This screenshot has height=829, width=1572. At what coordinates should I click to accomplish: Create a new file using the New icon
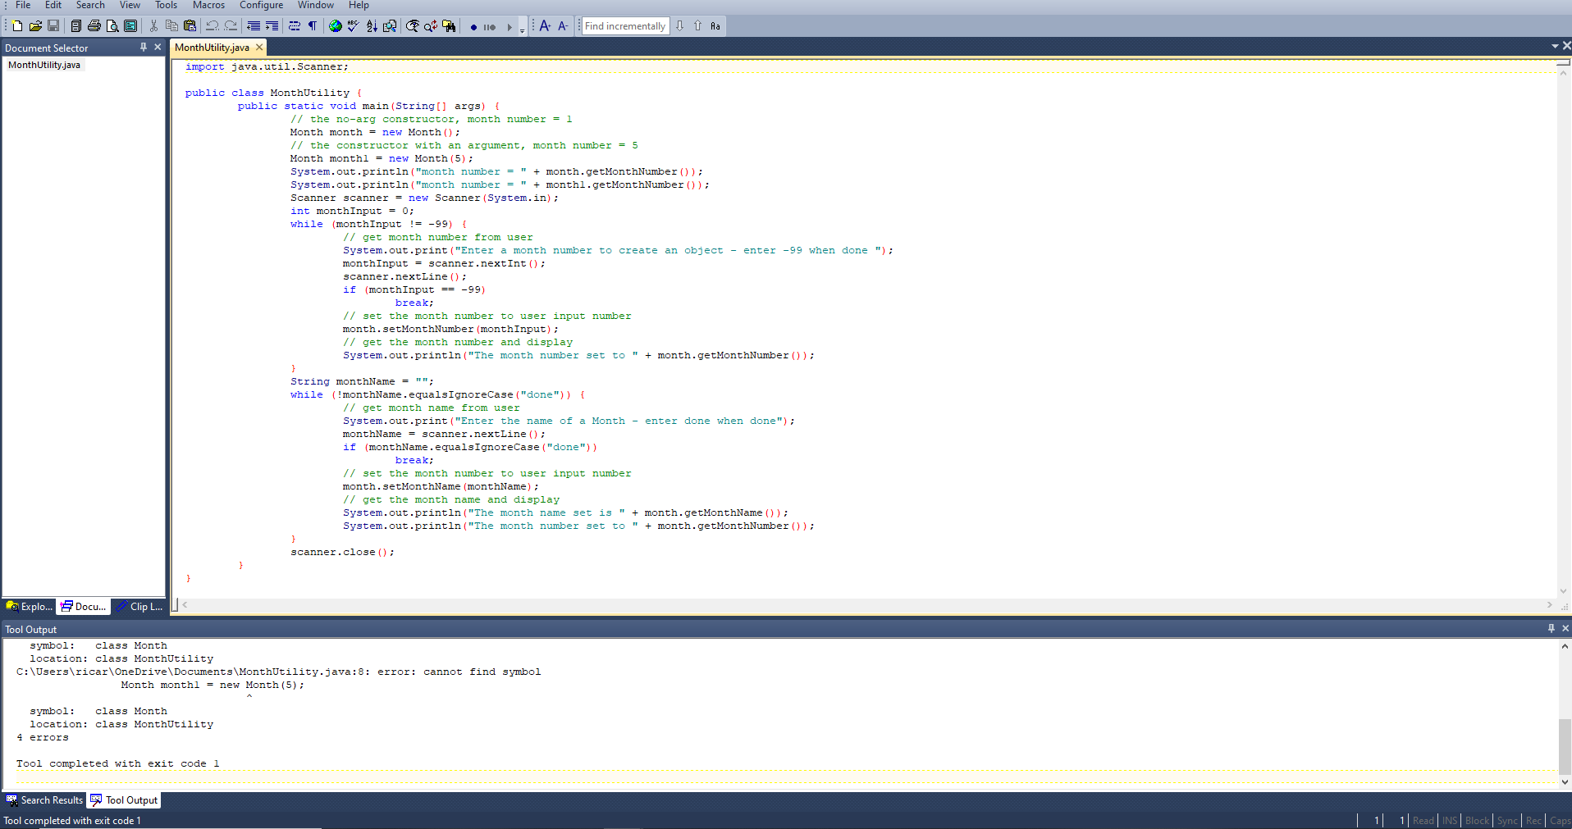click(17, 25)
